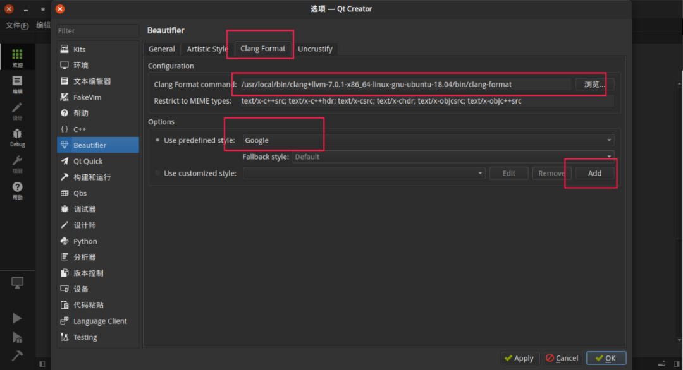The height and width of the screenshot is (370, 683).
Task: Select the Testing settings category
Action: [x=98, y=337]
